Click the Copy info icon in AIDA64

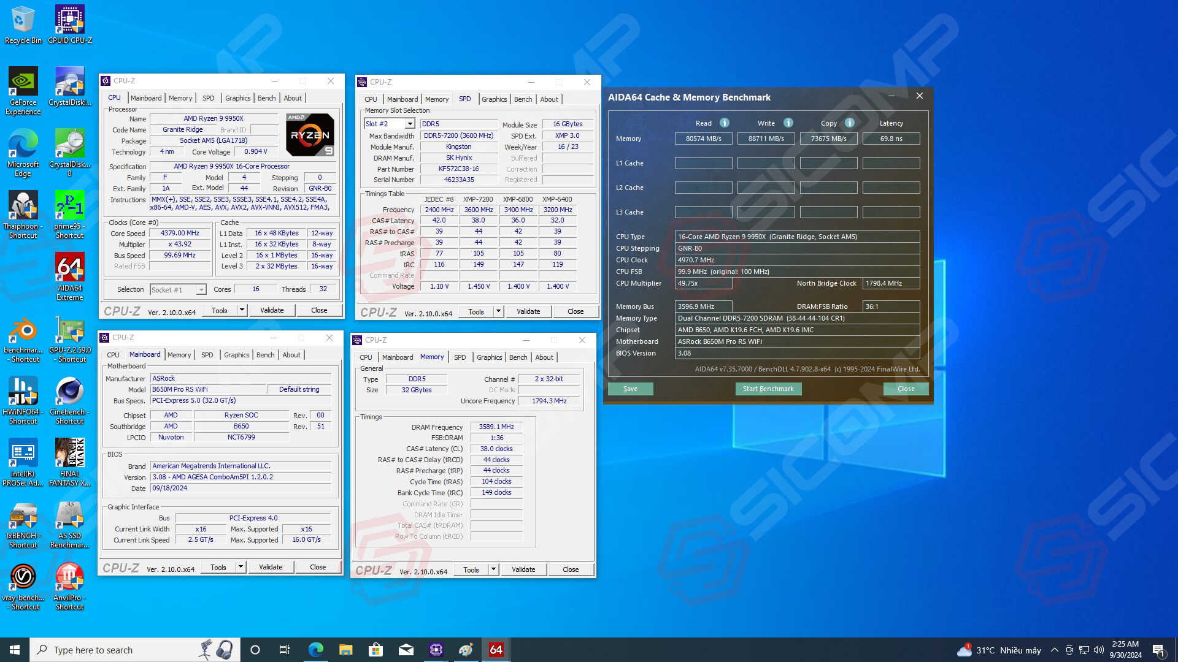[x=850, y=123]
